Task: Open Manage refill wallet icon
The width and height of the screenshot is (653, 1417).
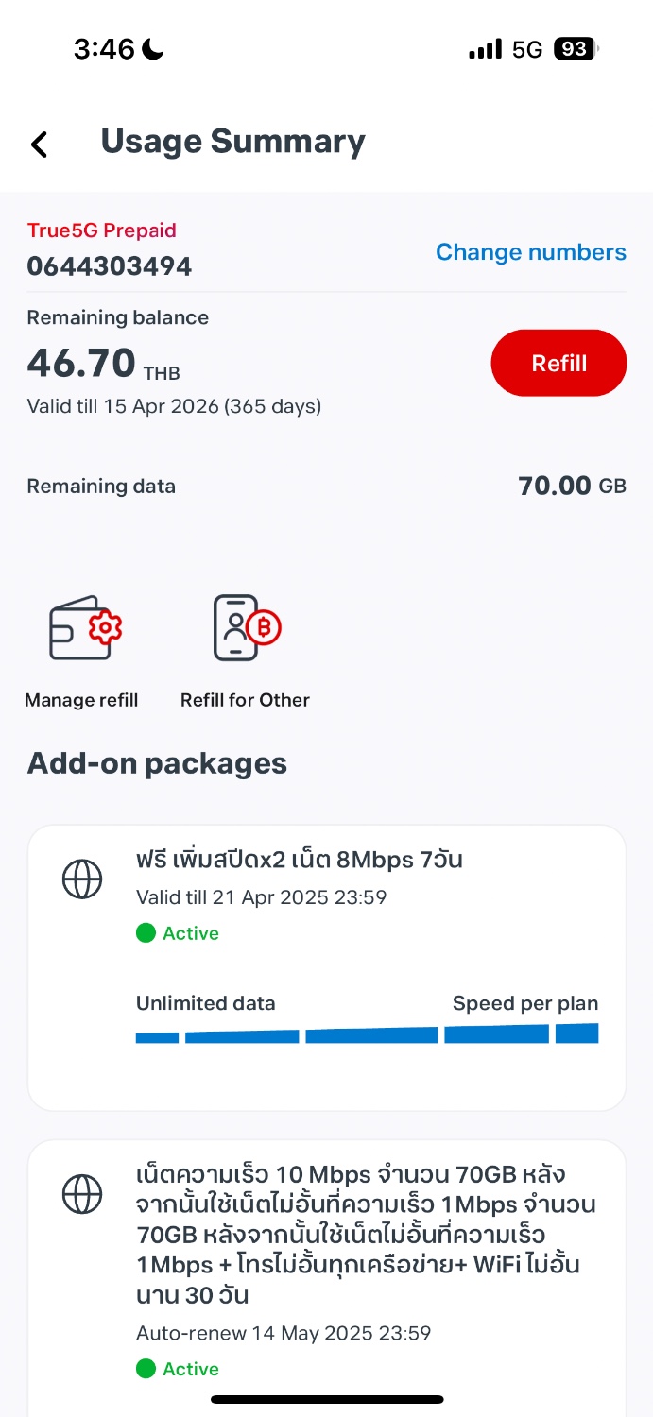Action: click(x=85, y=628)
